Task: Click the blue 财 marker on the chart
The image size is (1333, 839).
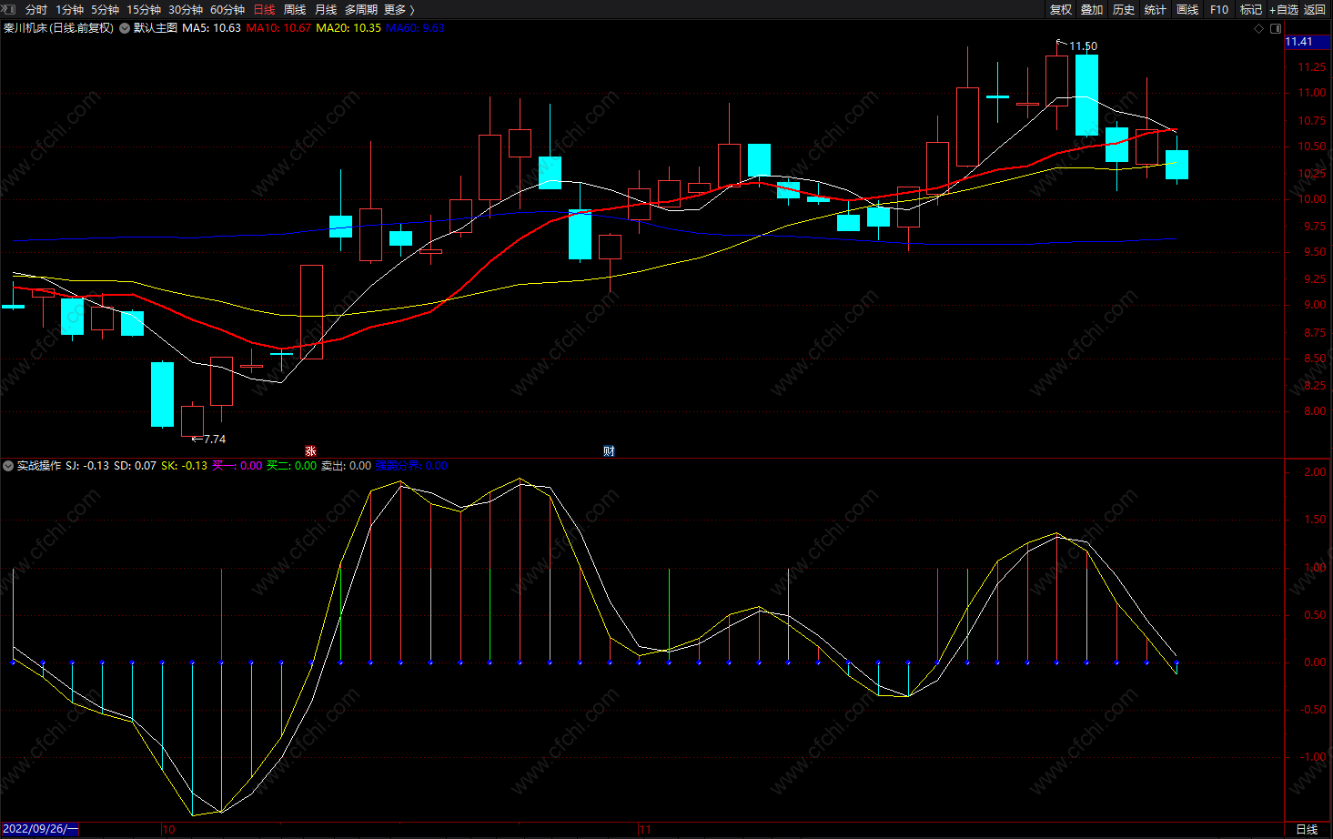Action: pos(609,450)
